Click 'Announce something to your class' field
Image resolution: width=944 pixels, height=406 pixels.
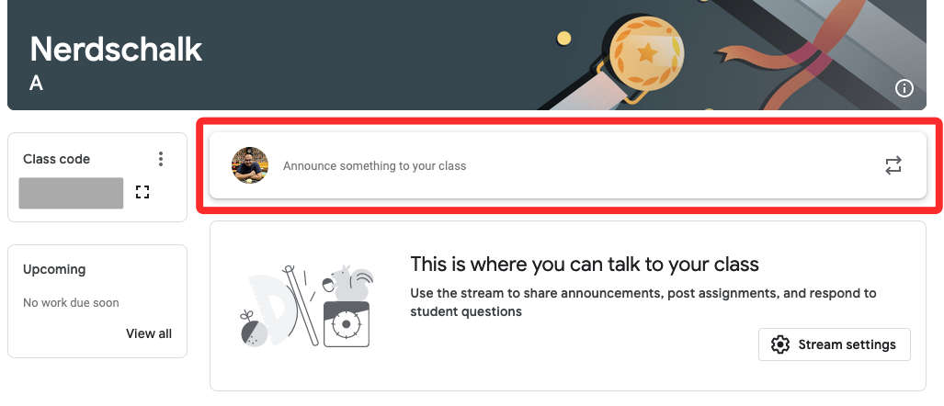pos(374,166)
